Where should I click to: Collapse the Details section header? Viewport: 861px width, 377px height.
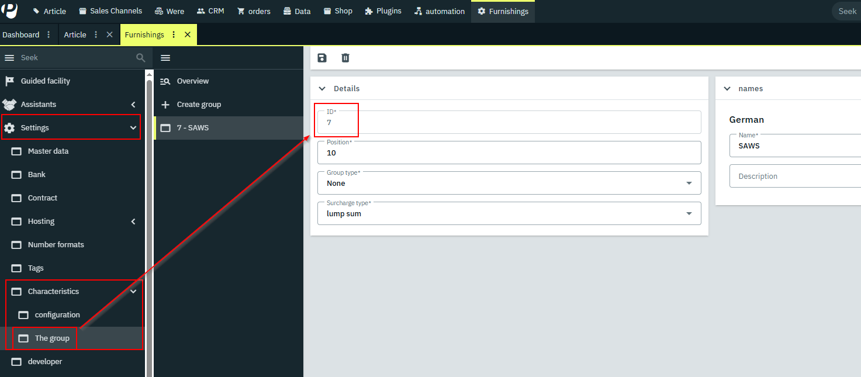322,88
